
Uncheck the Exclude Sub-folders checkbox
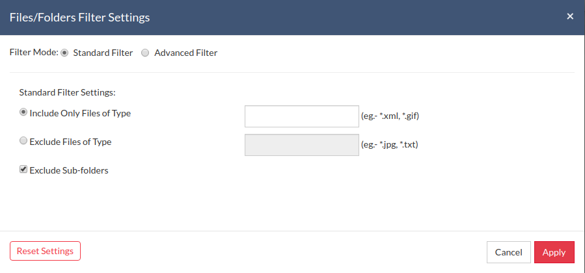[x=23, y=170]
